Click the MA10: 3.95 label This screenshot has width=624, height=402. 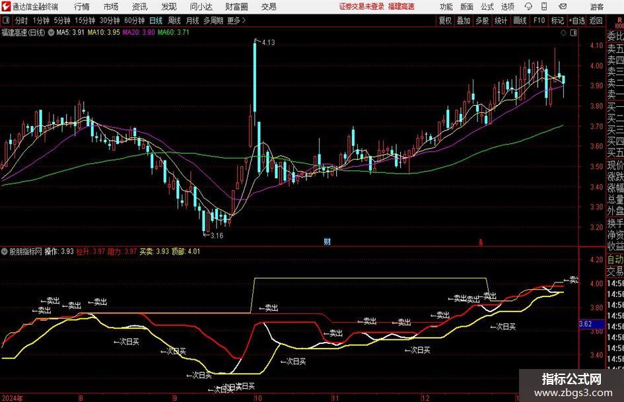coord(104,32)
